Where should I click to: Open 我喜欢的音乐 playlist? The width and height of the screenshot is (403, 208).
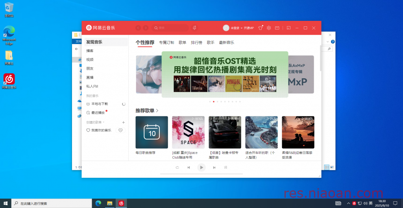99,131
